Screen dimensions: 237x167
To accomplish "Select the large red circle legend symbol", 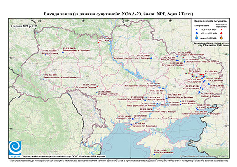I will (x=221, y=33).
